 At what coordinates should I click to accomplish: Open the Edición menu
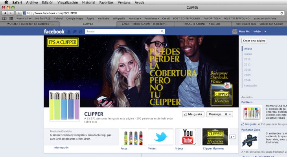point(48,2)
